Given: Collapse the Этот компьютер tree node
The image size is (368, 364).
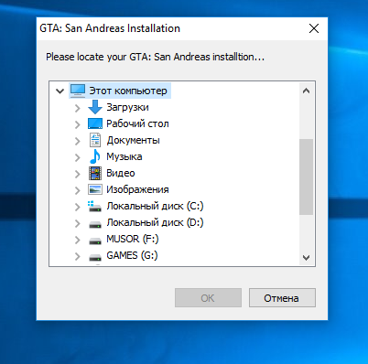Looking at the screenshot, I should point(60,91).
